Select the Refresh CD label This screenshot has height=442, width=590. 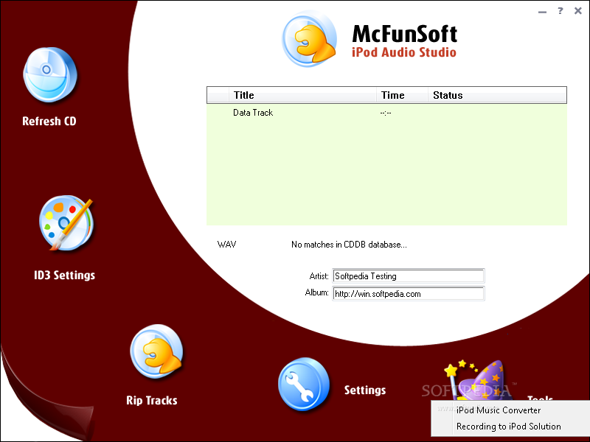pos(49,121)
